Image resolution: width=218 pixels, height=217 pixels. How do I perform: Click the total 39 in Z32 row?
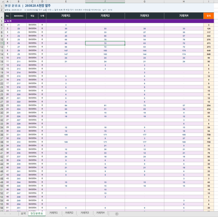pos(209,138)
